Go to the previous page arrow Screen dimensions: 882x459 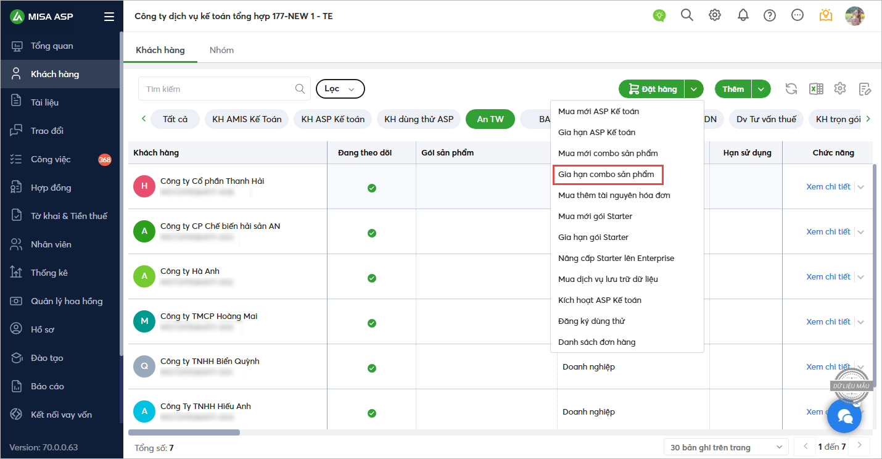pos(804,445)
